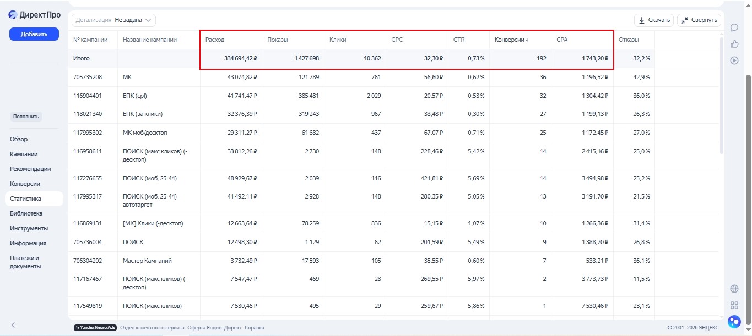Click the Директ Про logo
This screenshot has width=752, height=336.
34,15
